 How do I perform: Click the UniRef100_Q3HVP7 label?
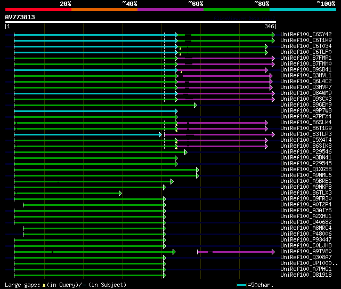tap(306, 87)
